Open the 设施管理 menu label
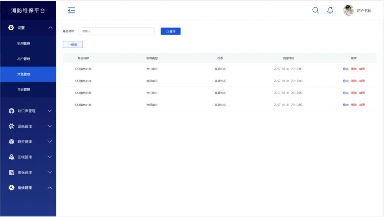The width and height of the screenshot is (384, 217). (25, 126)
